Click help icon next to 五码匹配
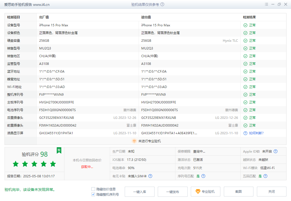This screenshot has height=201, width=291. tap(265, 176)
